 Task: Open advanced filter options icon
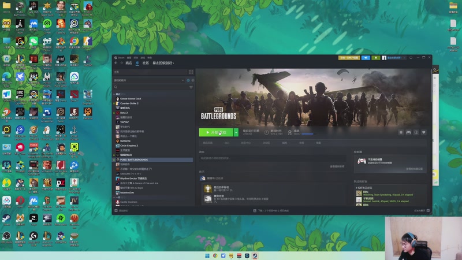(191, 87)
